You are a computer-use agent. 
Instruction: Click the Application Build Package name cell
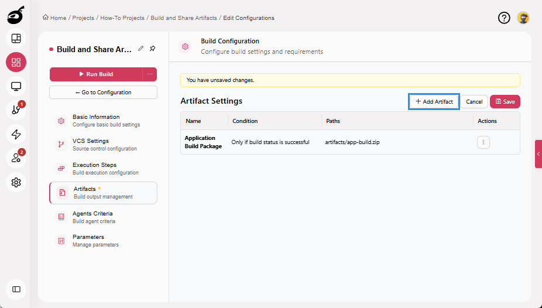203,142
